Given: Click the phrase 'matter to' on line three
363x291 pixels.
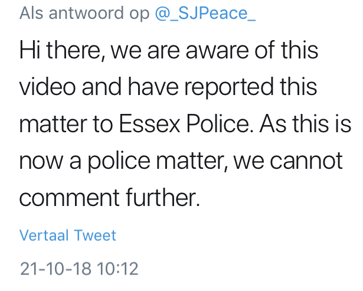Looking at the screenshot, I should tap(66, 124).
